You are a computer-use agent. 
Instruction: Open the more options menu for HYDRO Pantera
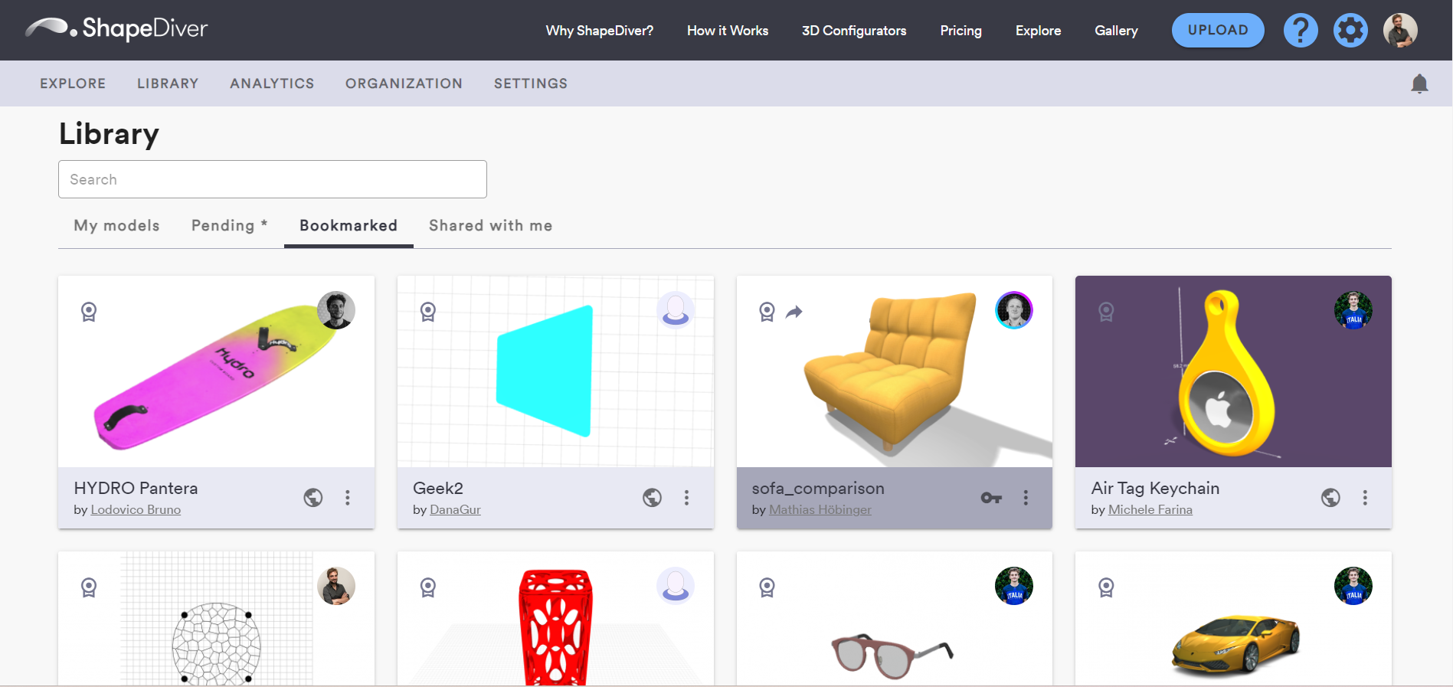(x=348, y=498)
